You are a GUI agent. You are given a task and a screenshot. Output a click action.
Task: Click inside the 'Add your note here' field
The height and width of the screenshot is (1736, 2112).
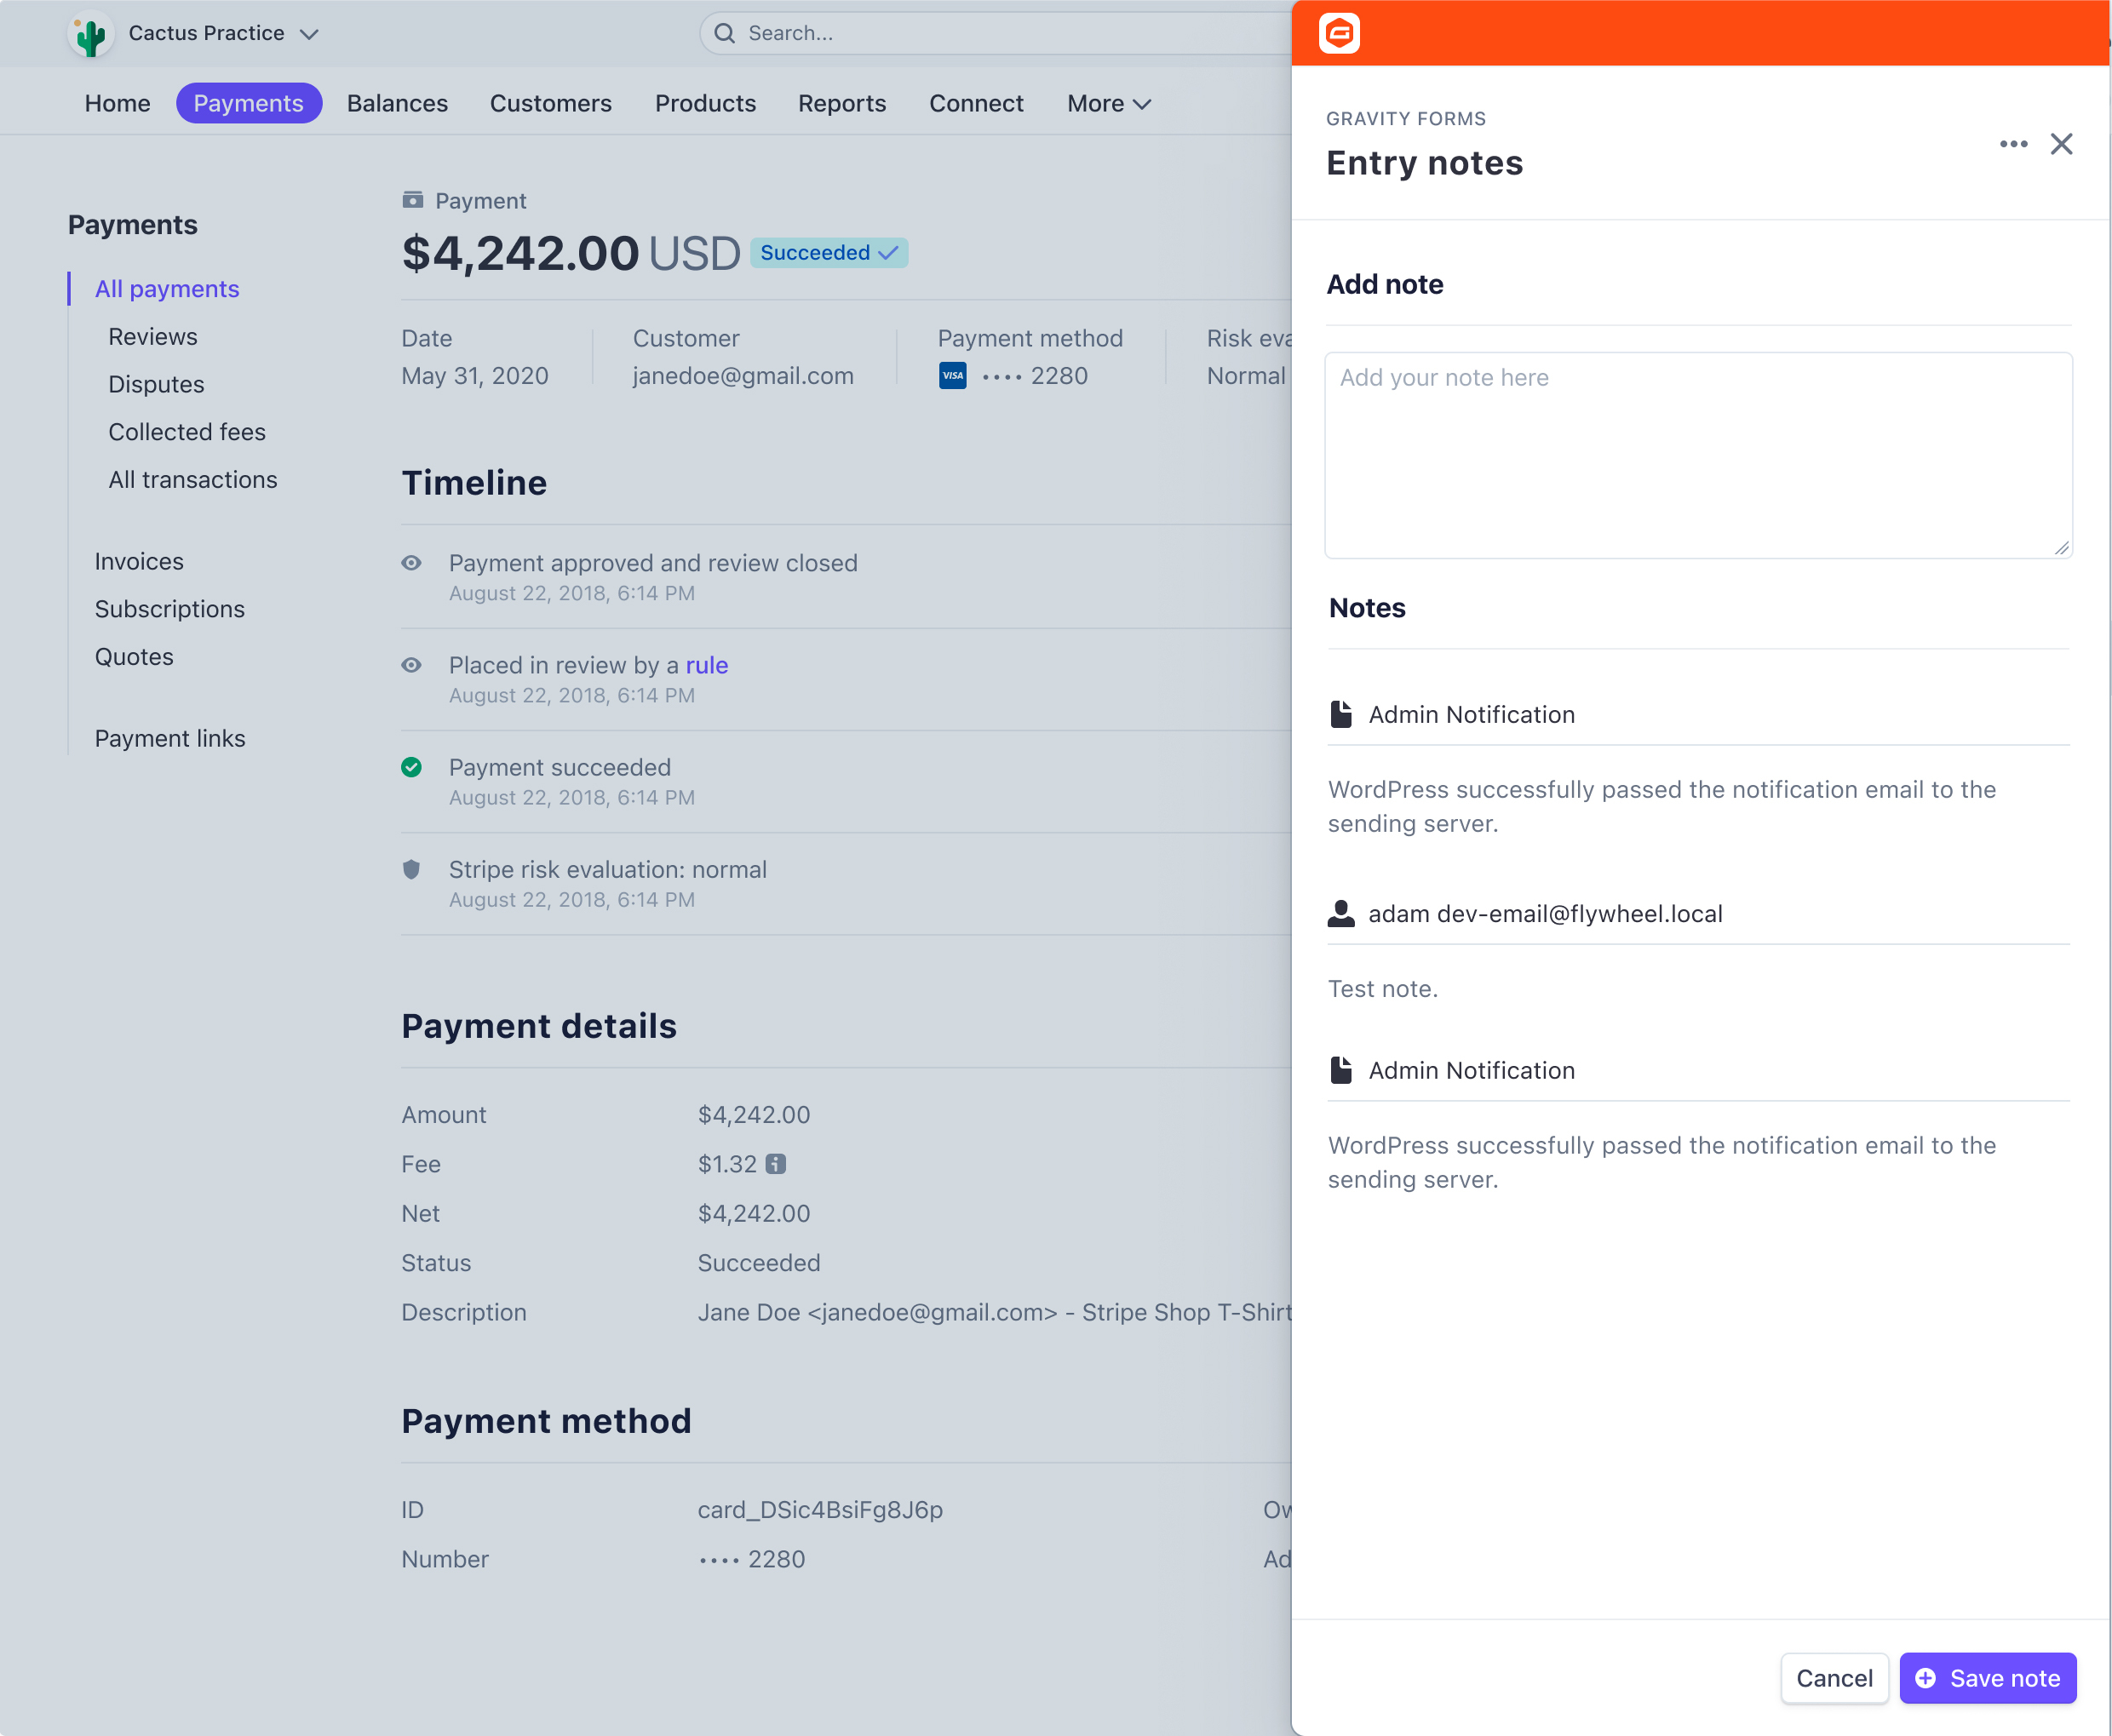(1697, 455)
